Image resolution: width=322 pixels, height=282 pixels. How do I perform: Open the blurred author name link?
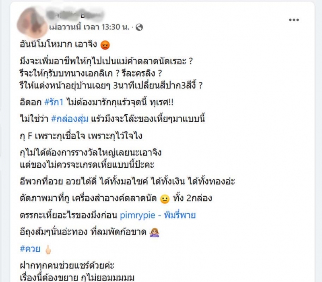tap(75, 15)
